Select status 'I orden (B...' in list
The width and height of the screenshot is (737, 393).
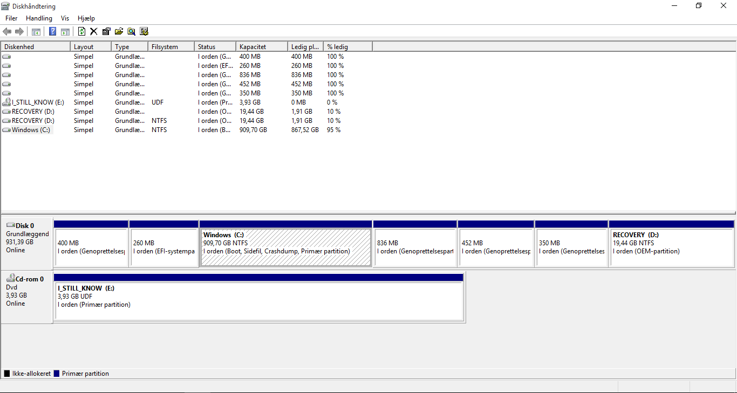click(215, 130)
